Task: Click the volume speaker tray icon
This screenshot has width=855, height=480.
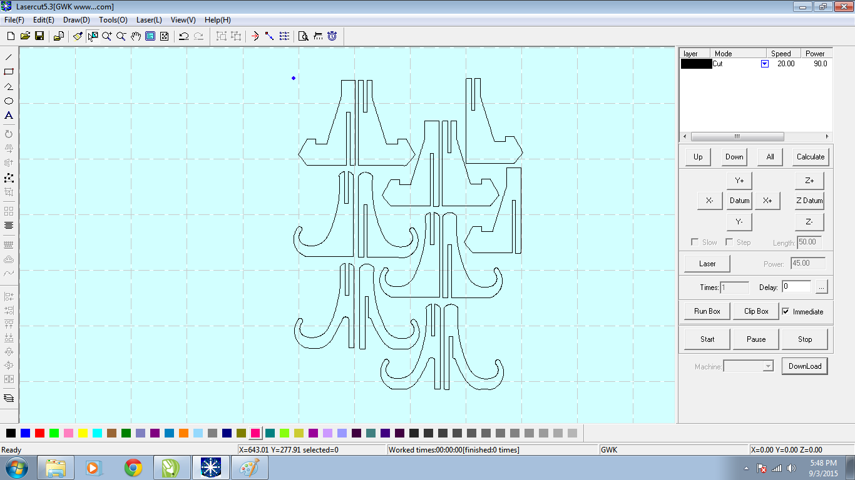Action: click(x=792, y=467)
